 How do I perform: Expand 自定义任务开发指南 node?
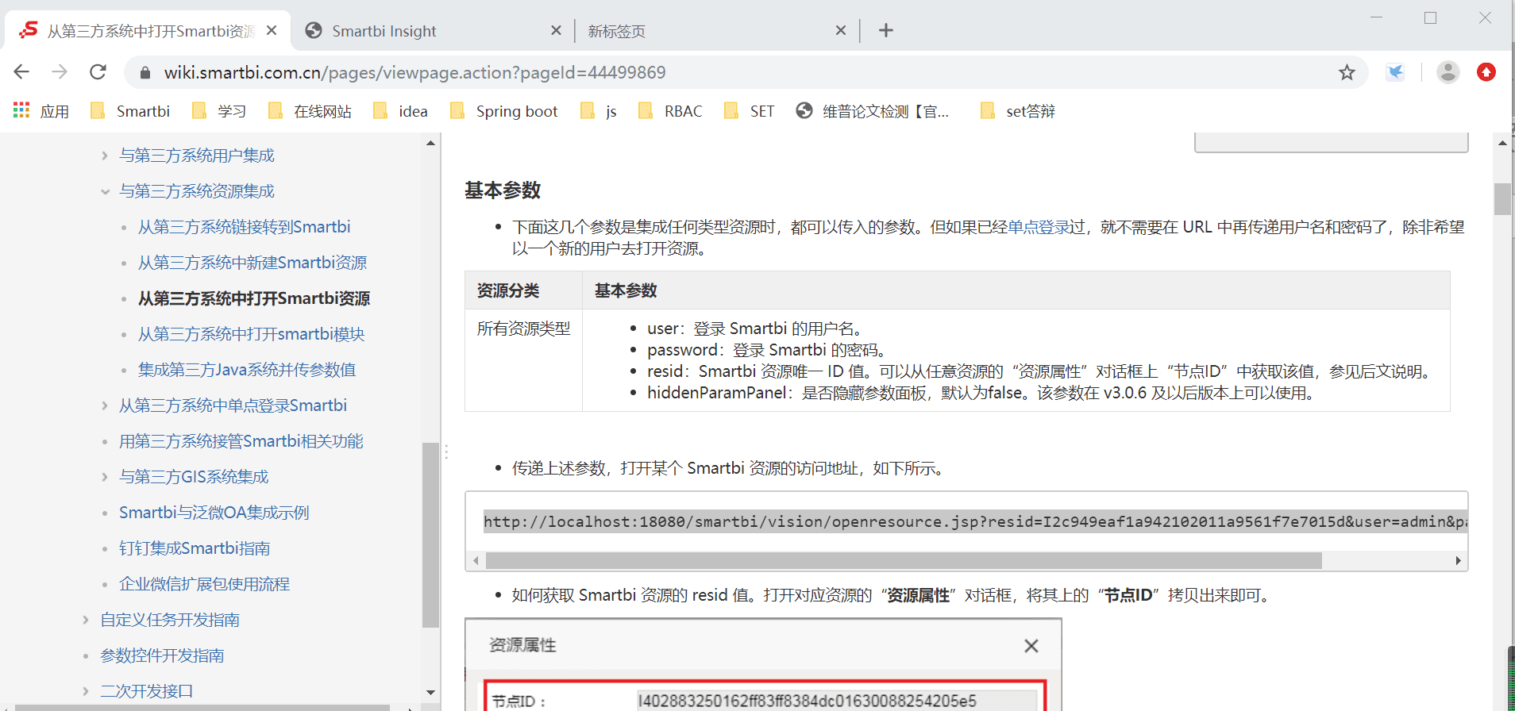(86, 620)
